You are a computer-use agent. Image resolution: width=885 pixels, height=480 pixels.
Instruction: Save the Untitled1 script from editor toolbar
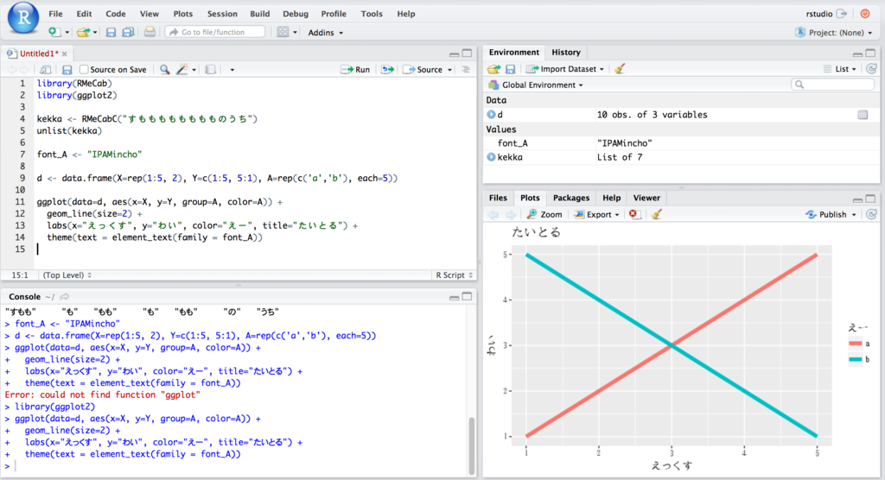[67, 69]
